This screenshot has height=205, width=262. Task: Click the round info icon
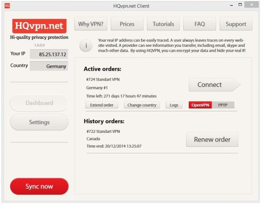pyautogui.click(x=86, y=45)
